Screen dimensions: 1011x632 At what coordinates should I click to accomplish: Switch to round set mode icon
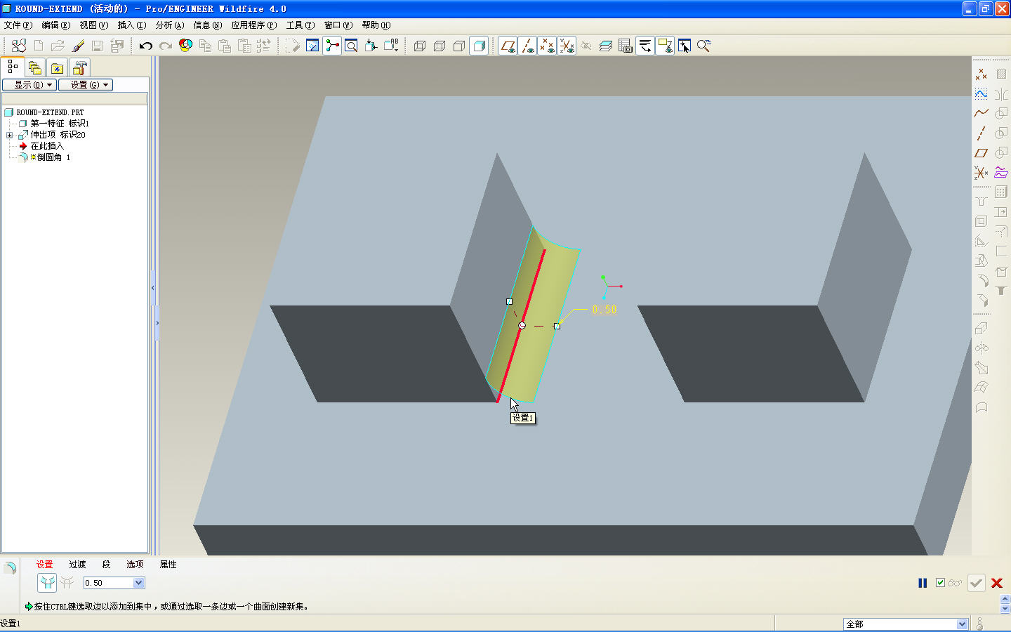click(47, 583)
